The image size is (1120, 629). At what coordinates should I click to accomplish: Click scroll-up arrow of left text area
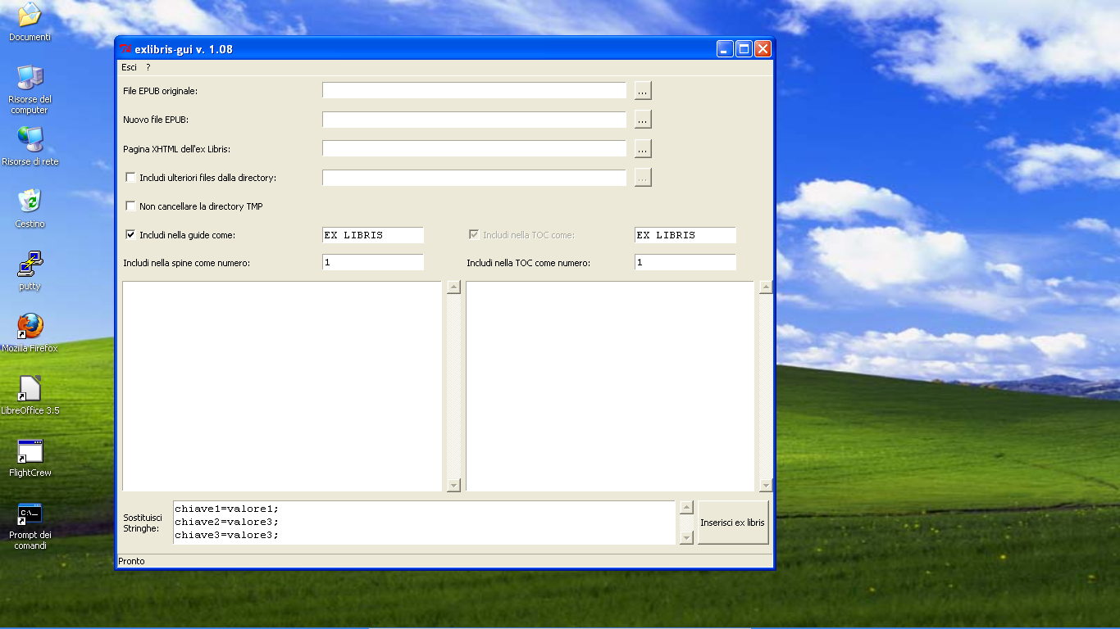[x=454, y=287]
